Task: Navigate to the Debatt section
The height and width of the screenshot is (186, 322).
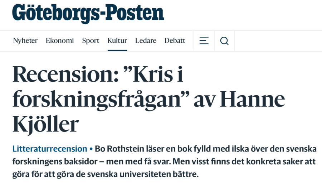Action: pos(175,41)
